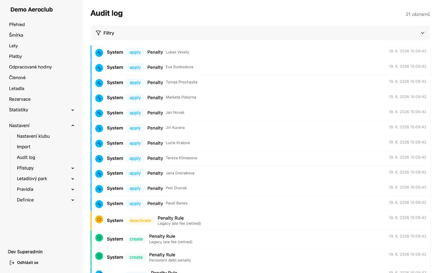
Task: Click green plus icon for Persistent debt penalty
Action: [99, 256]
